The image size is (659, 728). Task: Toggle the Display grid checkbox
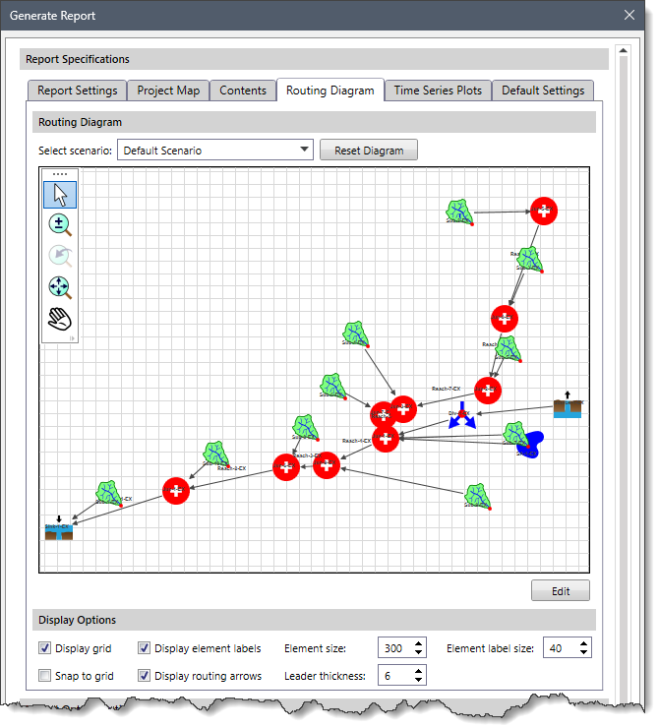click(x=44, y=648)
